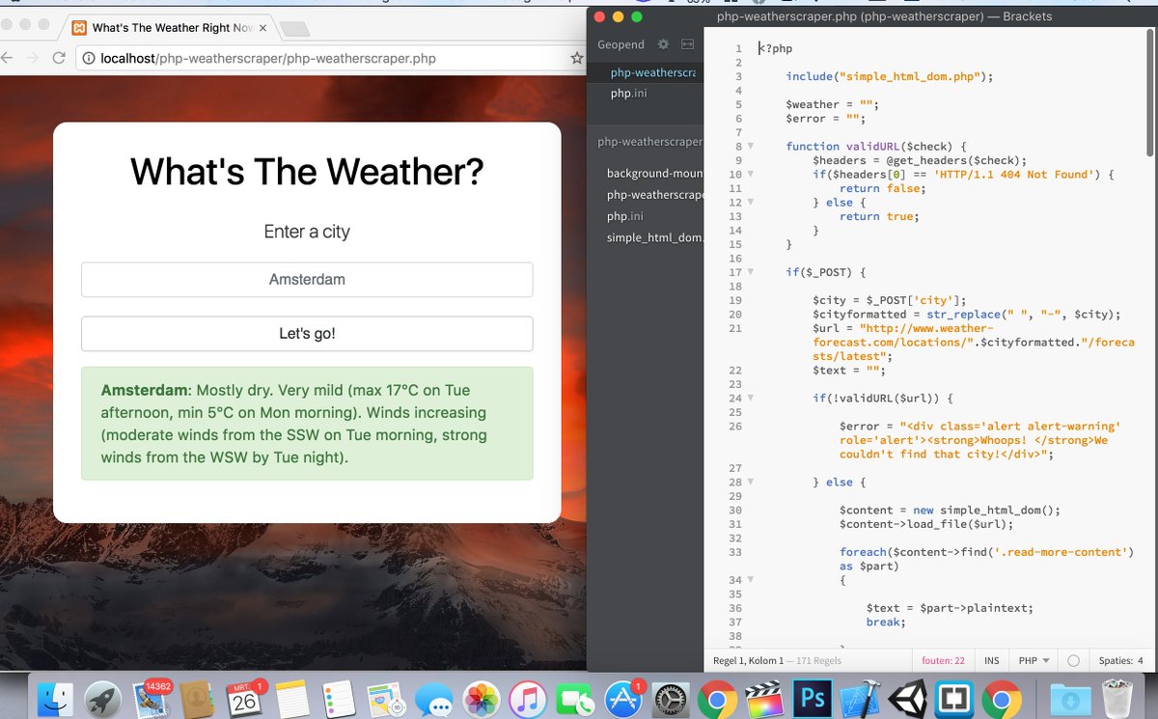Open Calendar icon showing 26
The image size is (1158, 719).
point(244,699)
